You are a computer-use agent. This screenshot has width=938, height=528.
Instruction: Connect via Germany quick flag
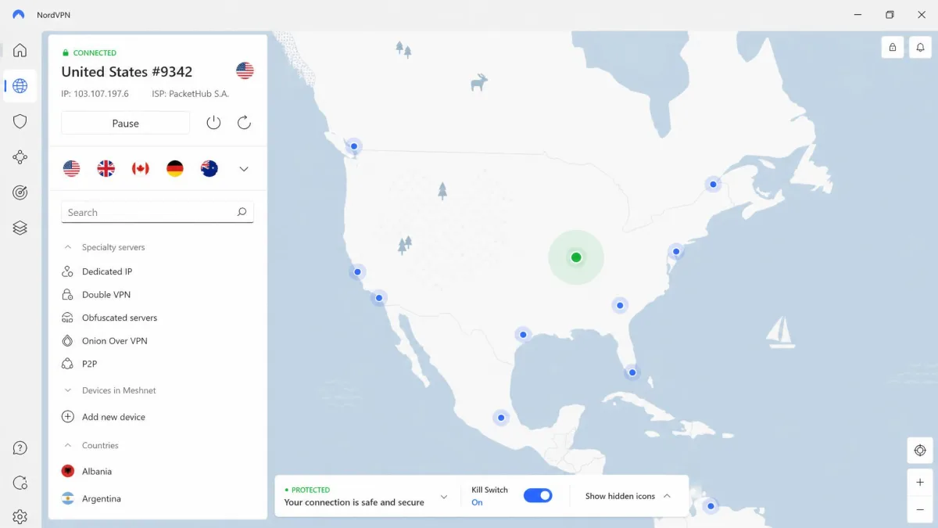coord(175,168)
